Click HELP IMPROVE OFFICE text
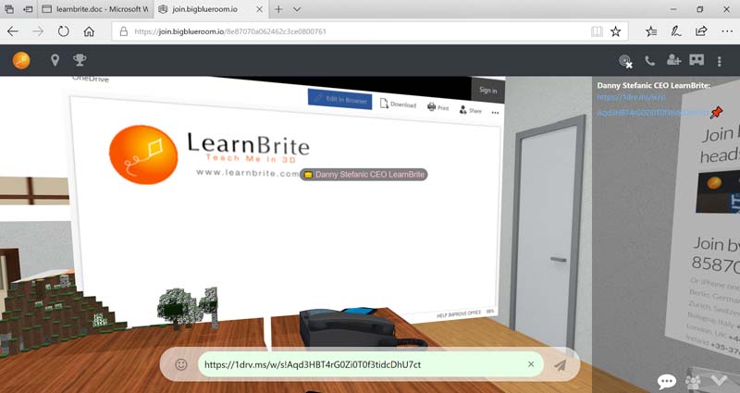This screenshot has width=740, height=393. pos(459,313)
